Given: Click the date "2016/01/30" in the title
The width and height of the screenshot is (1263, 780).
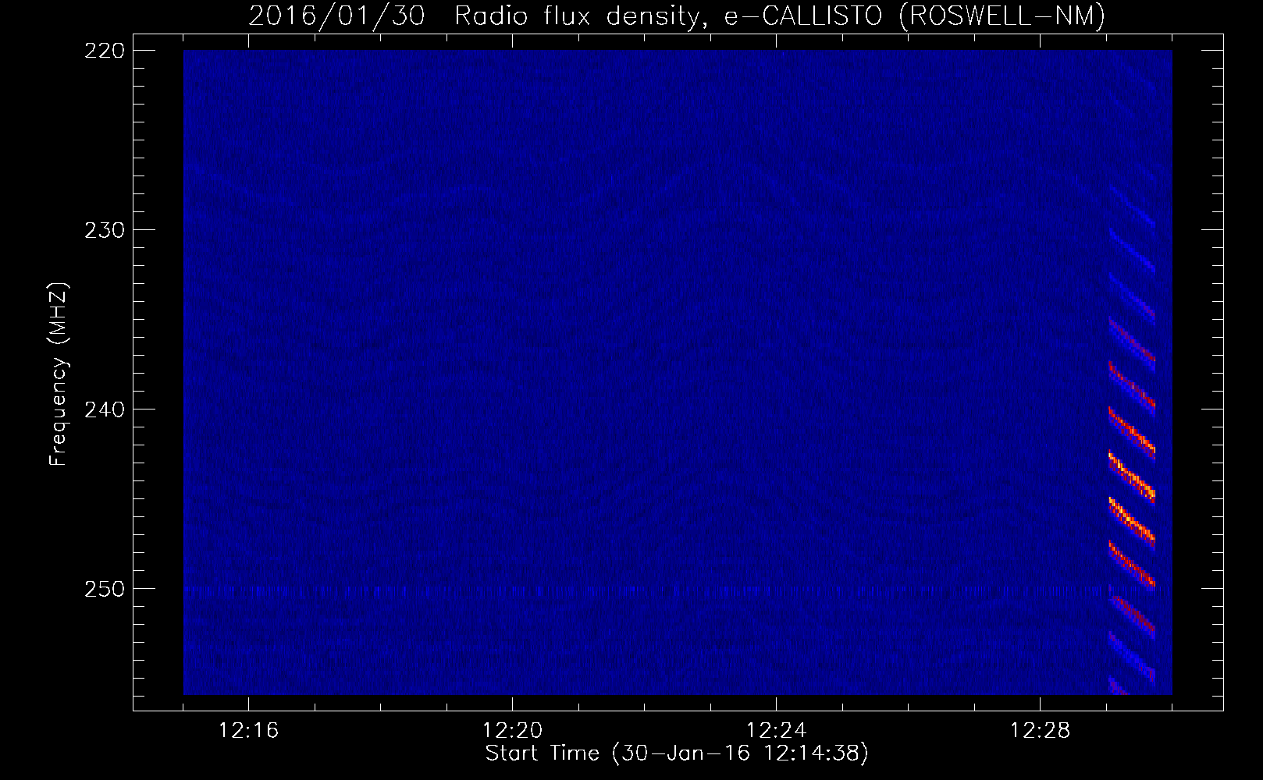Looking at the screenshot, I should pyautogui.click(x=336, y=16).
